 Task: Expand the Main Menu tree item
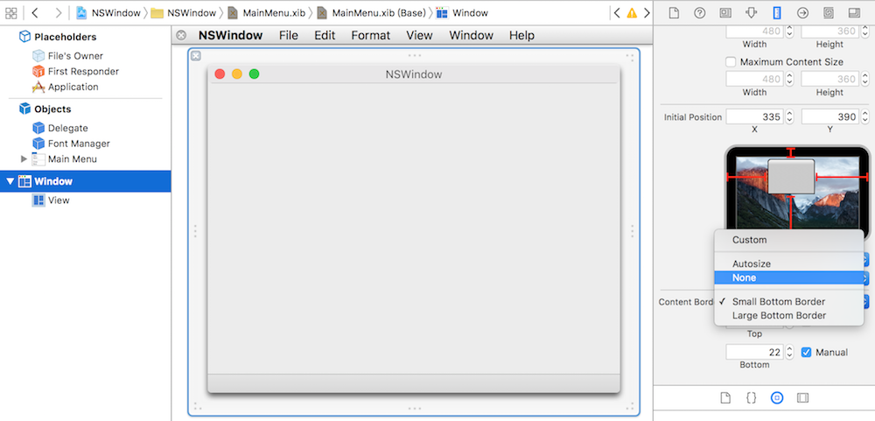pos(24,159)
